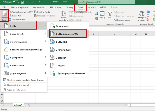Switch to Układ strony tab
This screenshot has height=111, width=155.
tap(55, 7)
